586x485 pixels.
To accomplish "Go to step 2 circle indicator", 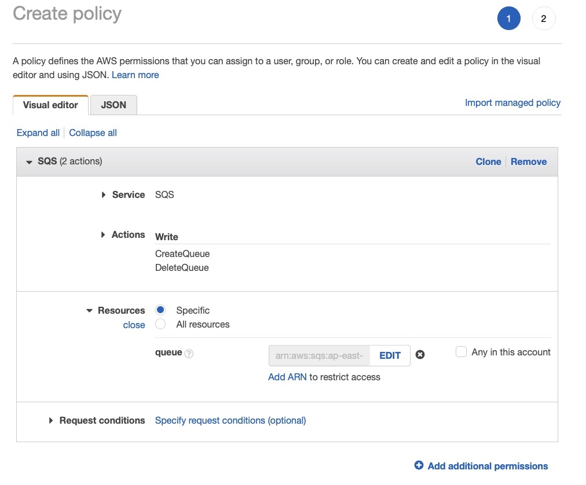I will tap(543, 19).
